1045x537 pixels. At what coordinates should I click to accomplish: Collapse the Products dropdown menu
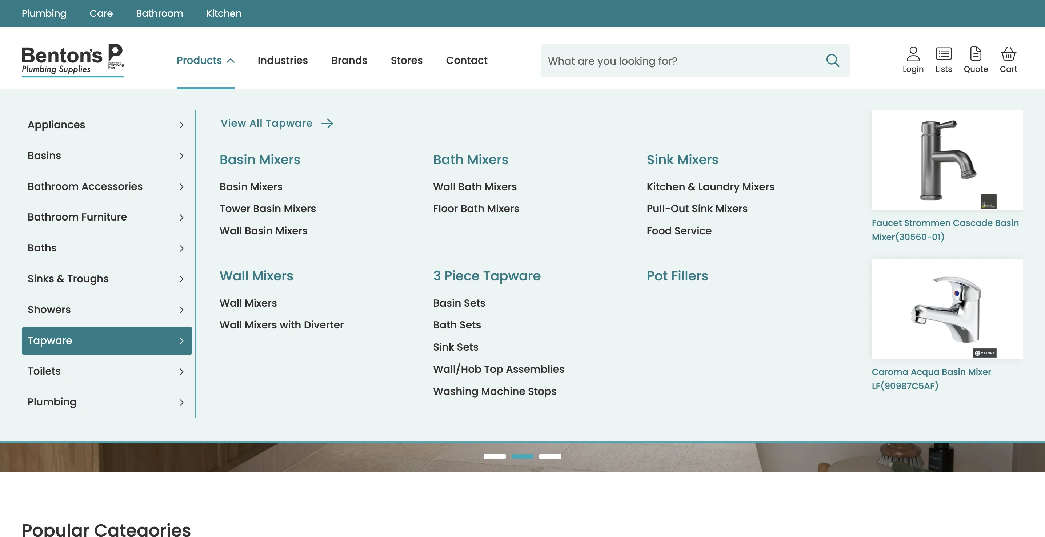(x=205, y=60)
